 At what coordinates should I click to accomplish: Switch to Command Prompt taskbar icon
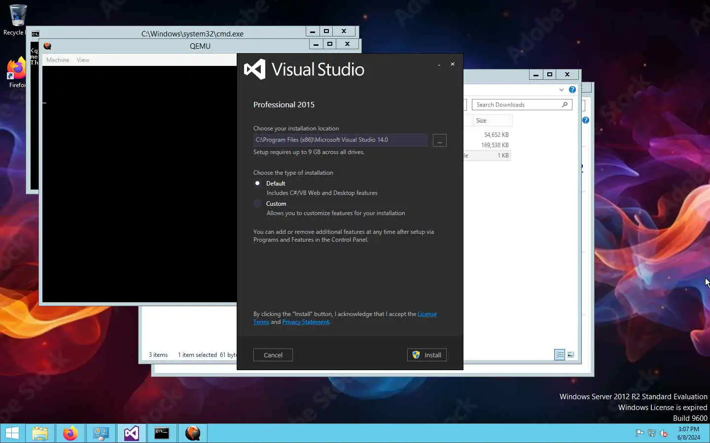coord(162,433)
